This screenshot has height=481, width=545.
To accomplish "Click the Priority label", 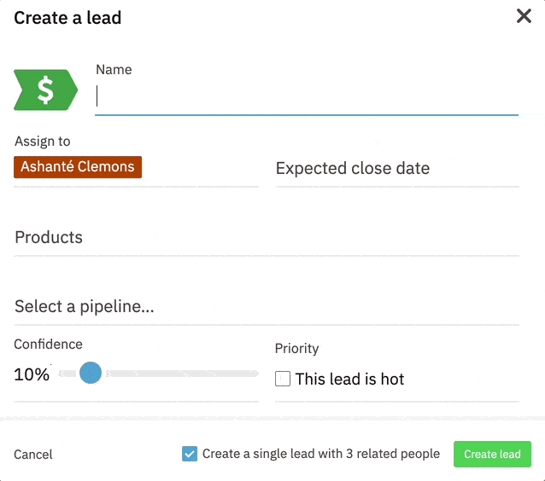I will 296,348.
